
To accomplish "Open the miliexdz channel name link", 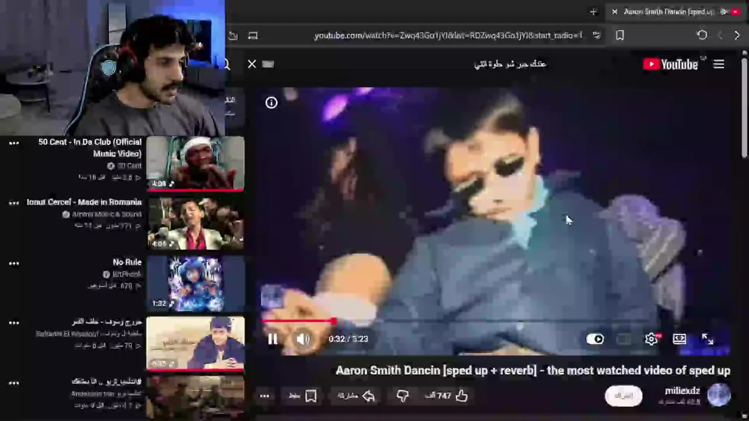I will click(682, 391).
